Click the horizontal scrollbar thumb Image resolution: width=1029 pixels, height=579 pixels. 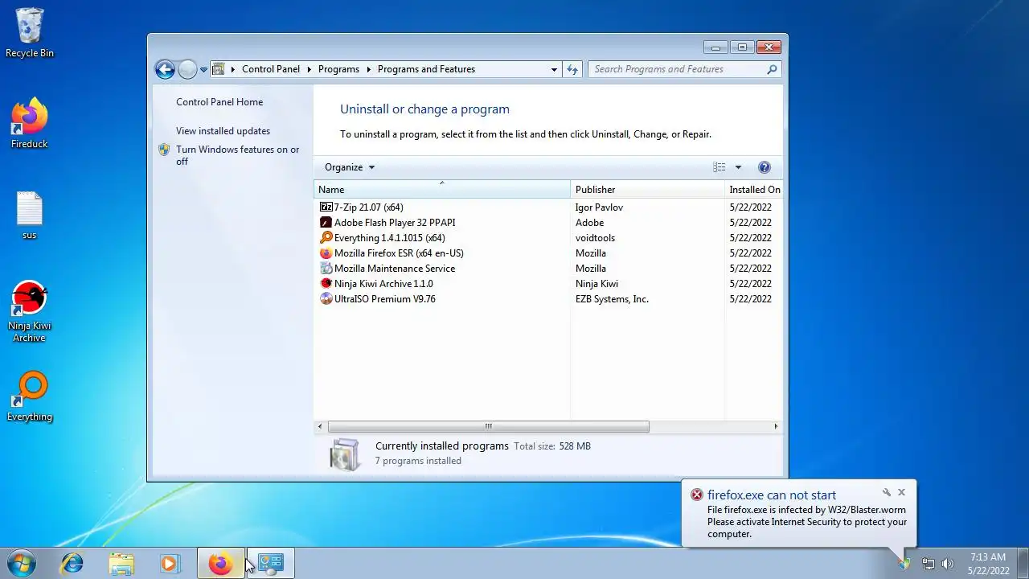488,426
